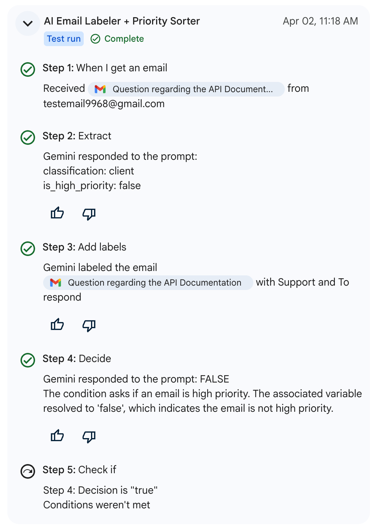Dislike the Step 4 Decide response

(x=89, y=437)
